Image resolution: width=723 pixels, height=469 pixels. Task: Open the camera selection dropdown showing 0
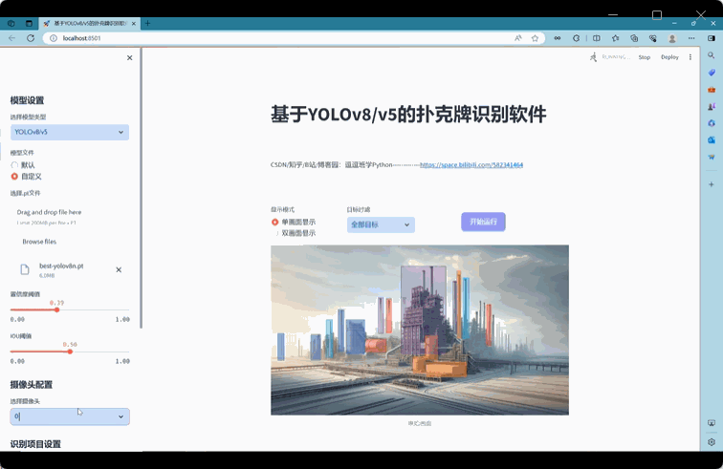[70, 416]
